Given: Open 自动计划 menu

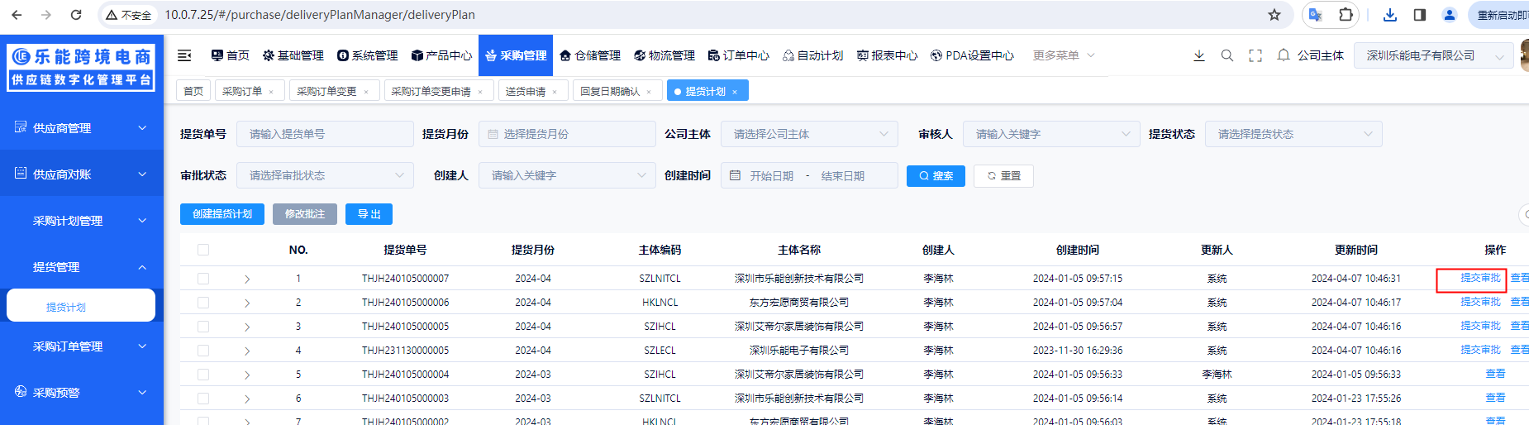Looking at the screenshot, I should 813,55.
